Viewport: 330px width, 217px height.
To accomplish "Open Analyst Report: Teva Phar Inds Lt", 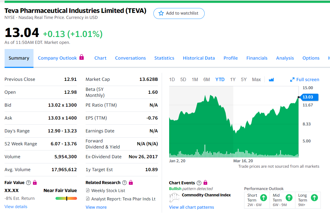I will 123,199.
